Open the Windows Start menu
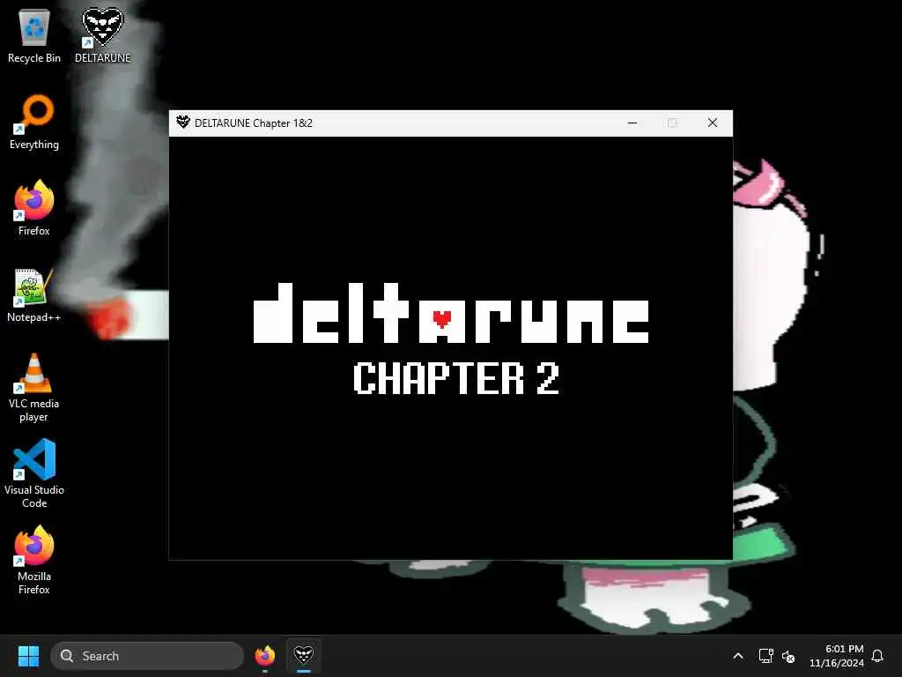The image size is (902, 677). point(28,656)
